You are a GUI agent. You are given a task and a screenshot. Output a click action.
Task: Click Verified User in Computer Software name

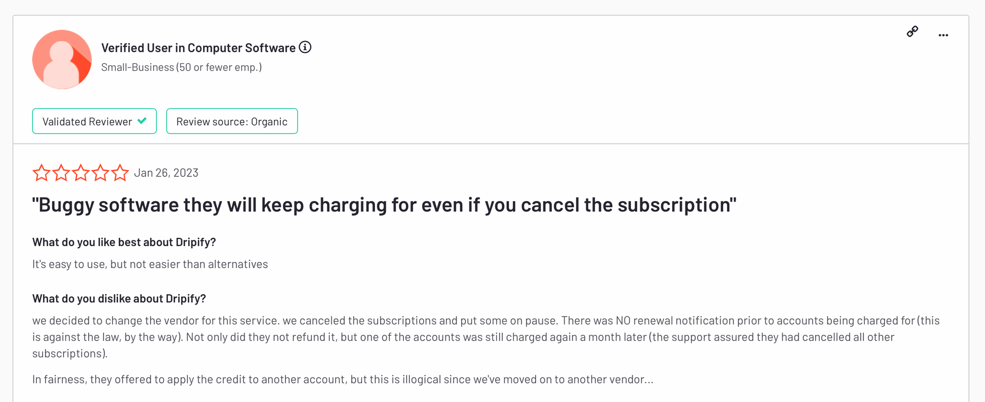(x=199, y=48)
